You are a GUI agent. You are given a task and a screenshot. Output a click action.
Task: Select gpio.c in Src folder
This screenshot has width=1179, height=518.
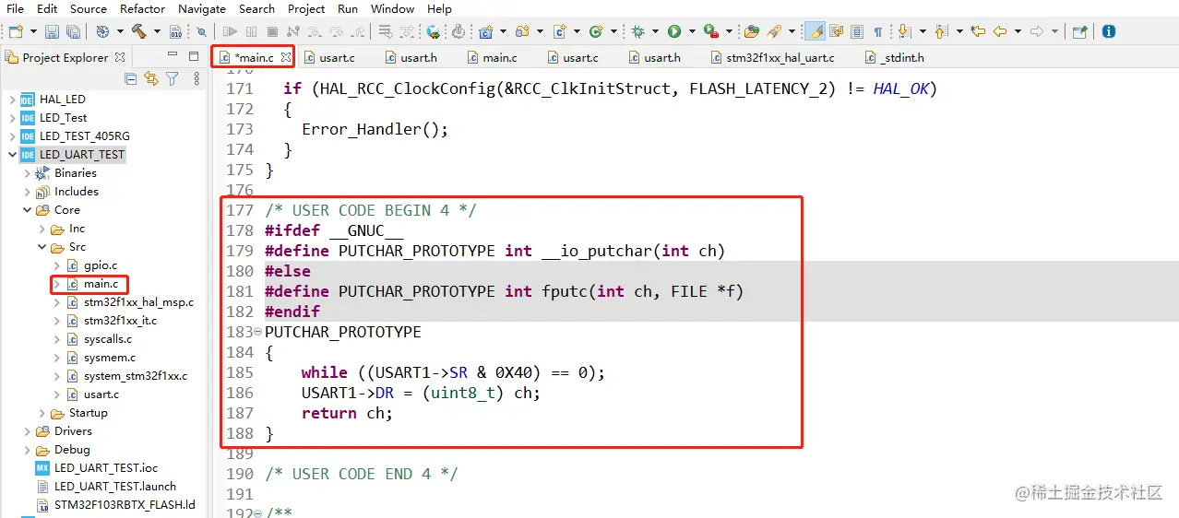point(101,265)
